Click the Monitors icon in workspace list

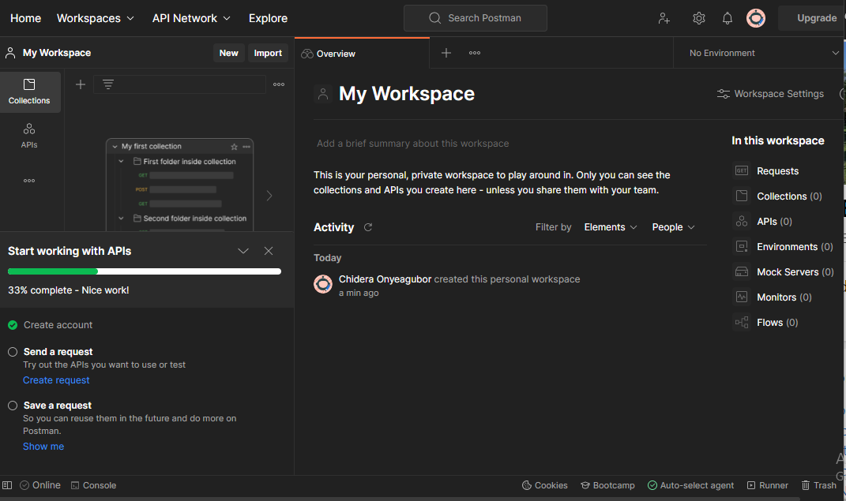coord(742,297)
